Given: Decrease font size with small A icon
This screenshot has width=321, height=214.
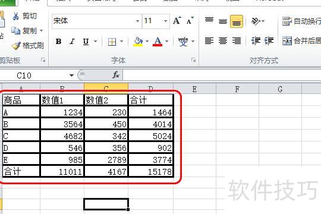Looking at the screenshot, I should point(190,21).
